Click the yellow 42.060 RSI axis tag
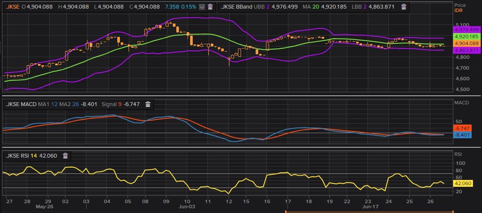This screenshot has width=482, height=213. [x=463, y=184]
